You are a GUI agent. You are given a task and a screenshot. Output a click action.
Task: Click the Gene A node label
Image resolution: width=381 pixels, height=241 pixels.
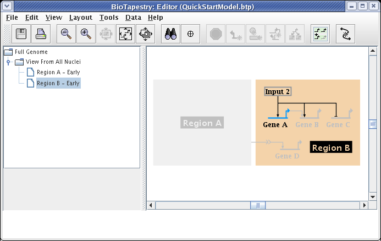tap(275, 125)
